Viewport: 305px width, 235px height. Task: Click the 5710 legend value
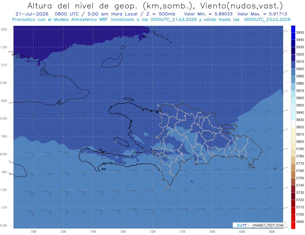pyautogui.click(x=300, y=207)
